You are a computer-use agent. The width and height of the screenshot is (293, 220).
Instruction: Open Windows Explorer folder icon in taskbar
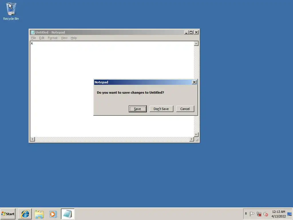click(39, 214)
